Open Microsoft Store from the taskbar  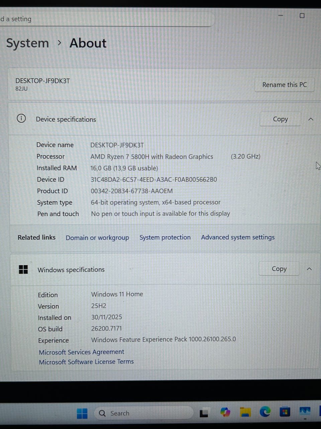[x=285, y=411]
